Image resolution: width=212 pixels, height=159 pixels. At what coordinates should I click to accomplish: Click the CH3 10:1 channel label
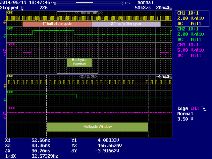(188, 45)
